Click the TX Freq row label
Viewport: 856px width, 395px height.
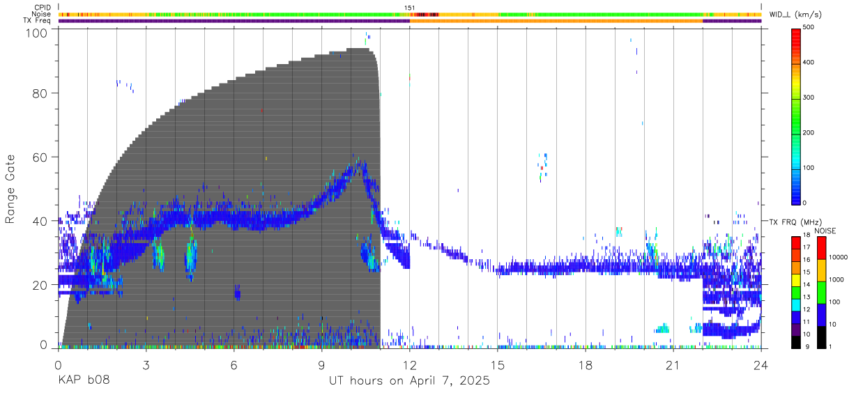tap(38, 20)
